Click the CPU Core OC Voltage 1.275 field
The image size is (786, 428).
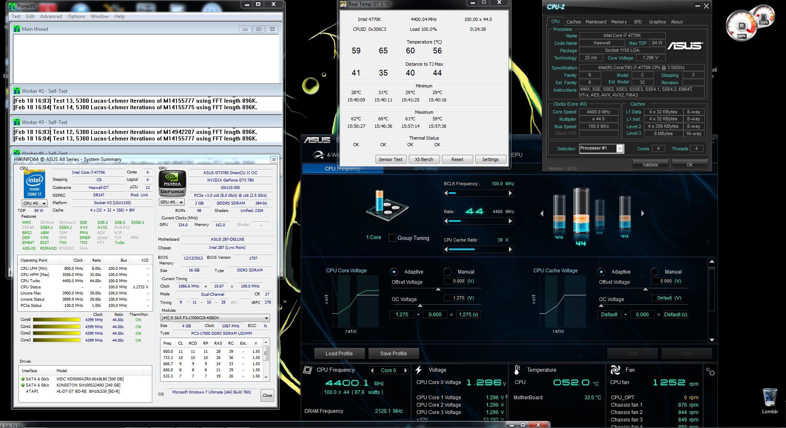click(455, 298)
